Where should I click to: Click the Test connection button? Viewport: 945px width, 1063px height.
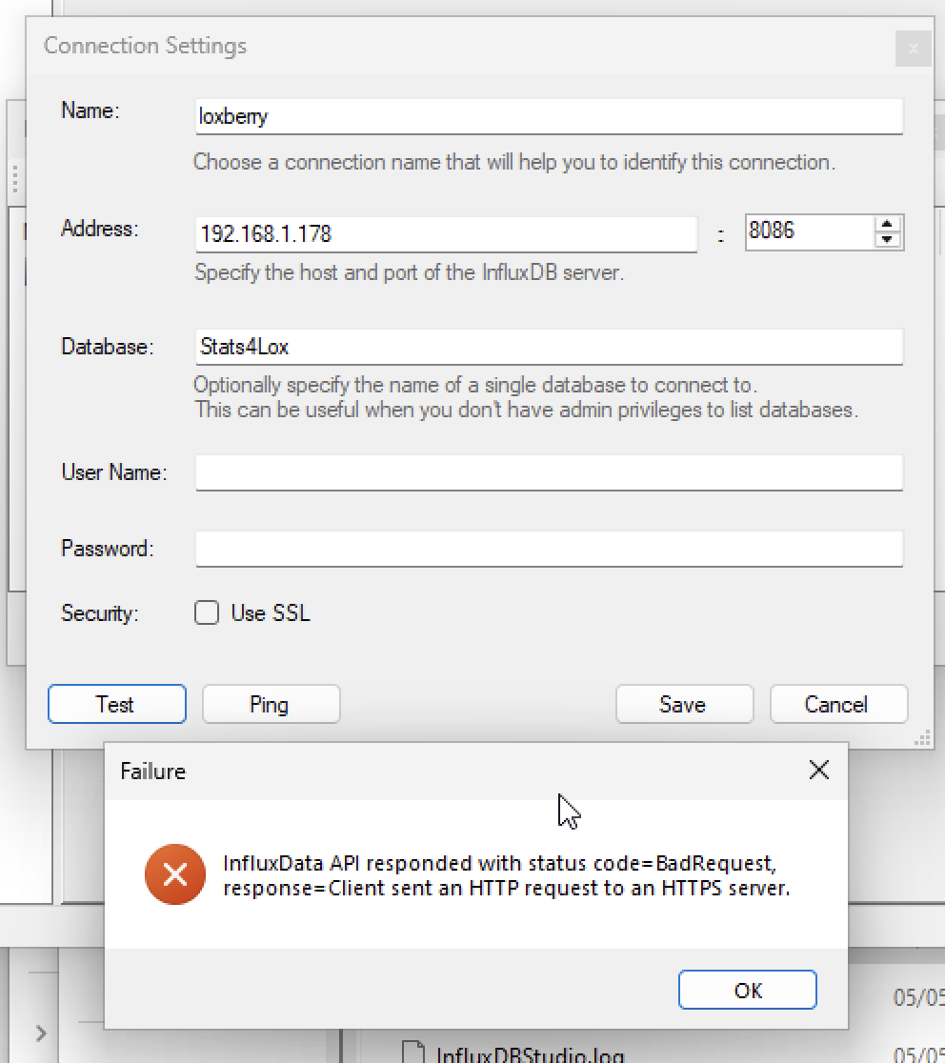click(116, 704)
